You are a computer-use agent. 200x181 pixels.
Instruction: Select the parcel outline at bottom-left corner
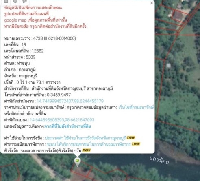(x=9, y=172)
